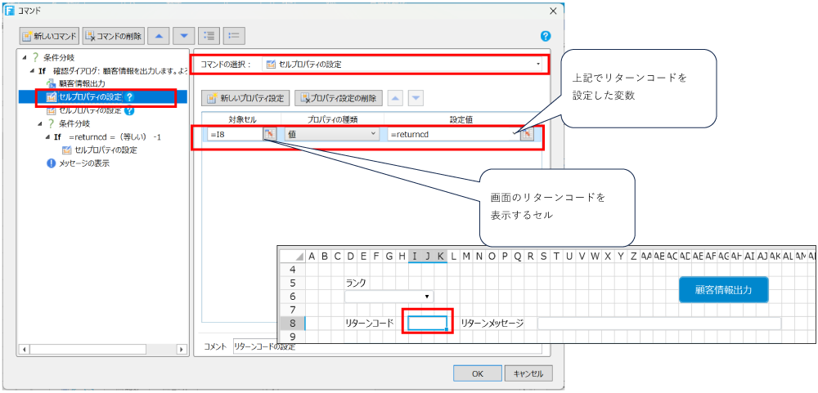Screen dimensions: 818x393
Task: Click the キャンセル button
Action: tap(528, 373)
